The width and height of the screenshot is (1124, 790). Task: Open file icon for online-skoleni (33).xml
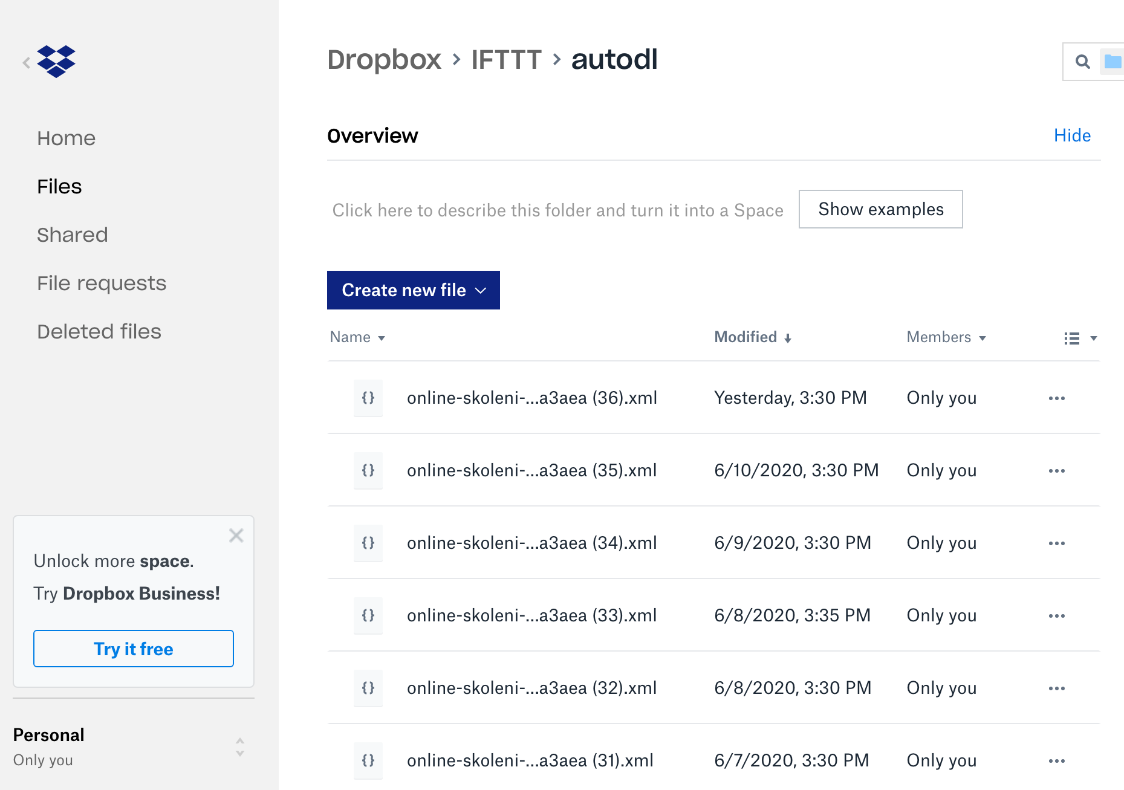coord(368,615)
